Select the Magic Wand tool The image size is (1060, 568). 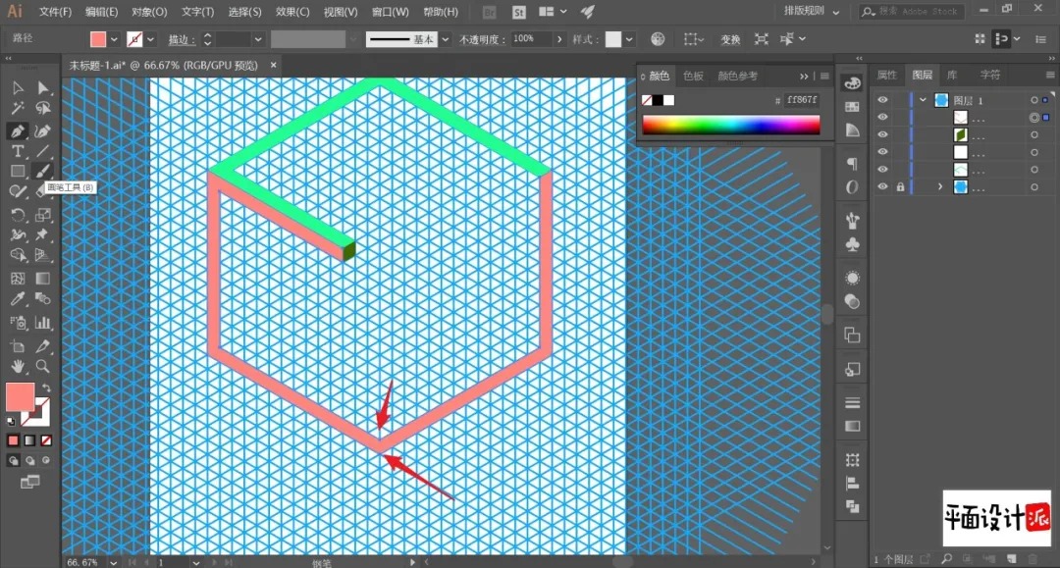pos(18,108)
